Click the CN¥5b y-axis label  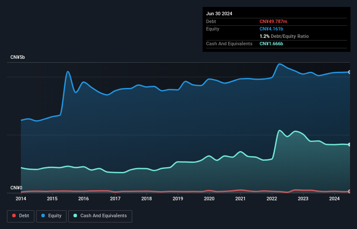coord(17,57)
